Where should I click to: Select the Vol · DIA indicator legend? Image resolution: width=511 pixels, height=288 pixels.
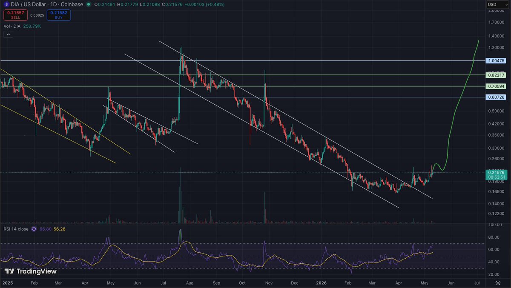point(12,26)
